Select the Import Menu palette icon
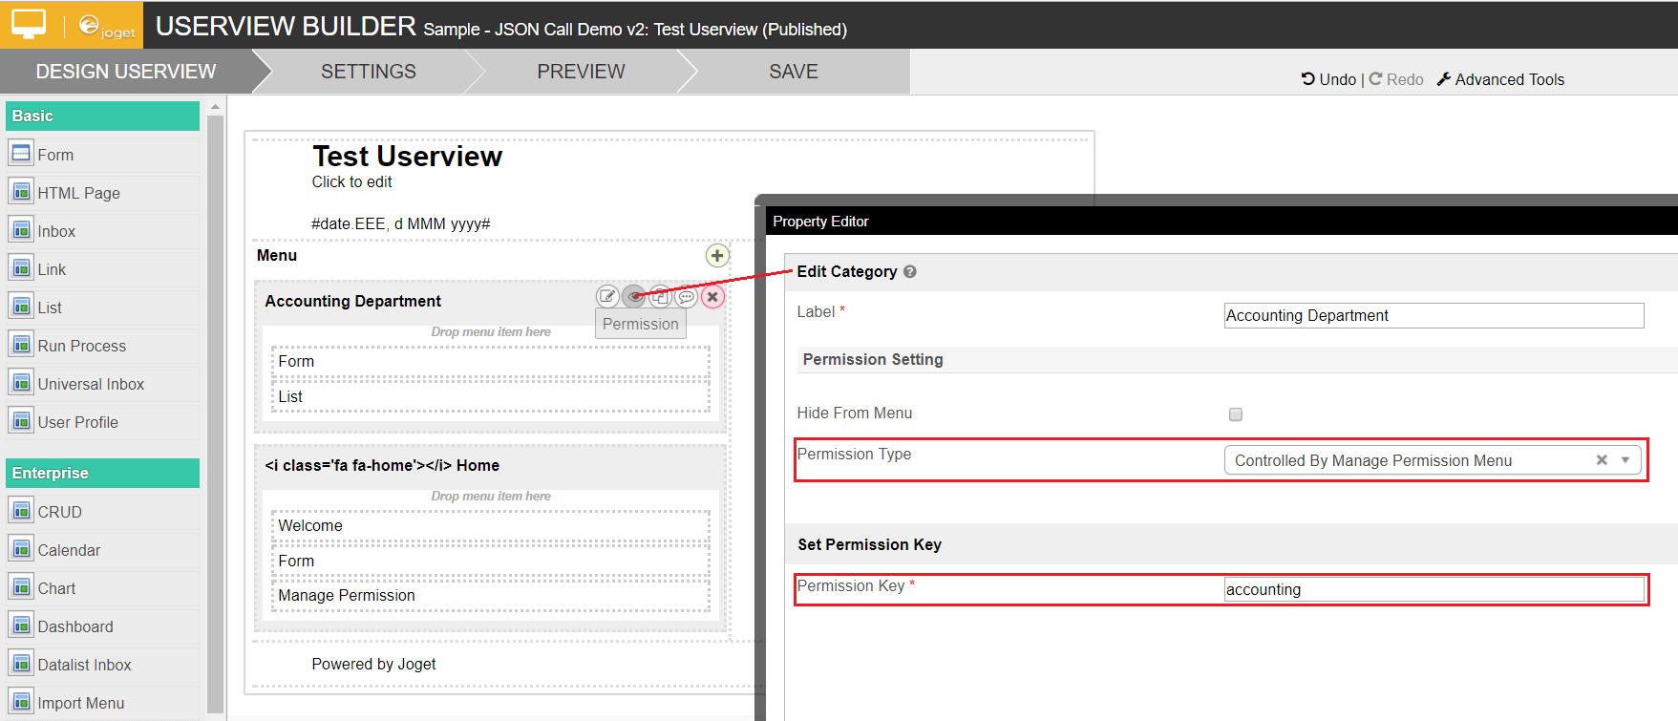 pyautogui.click(x=21, y=701)
